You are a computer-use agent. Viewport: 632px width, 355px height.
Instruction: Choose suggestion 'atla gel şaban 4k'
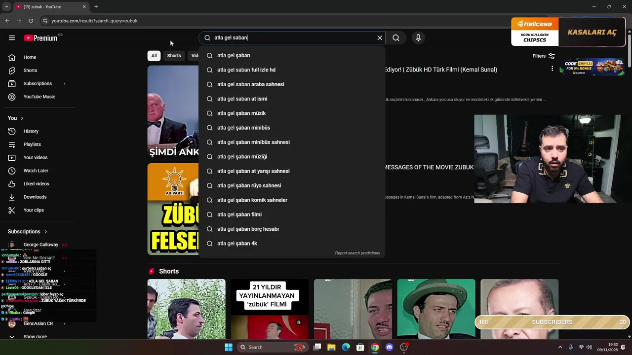point(292,244)
